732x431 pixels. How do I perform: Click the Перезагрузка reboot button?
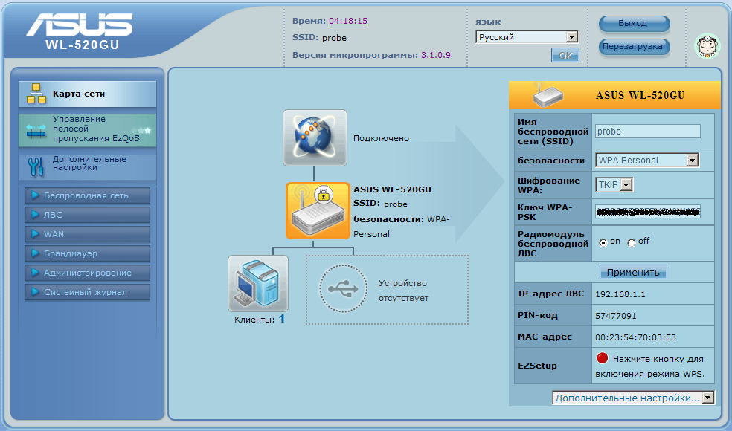[x=634, y=47]
